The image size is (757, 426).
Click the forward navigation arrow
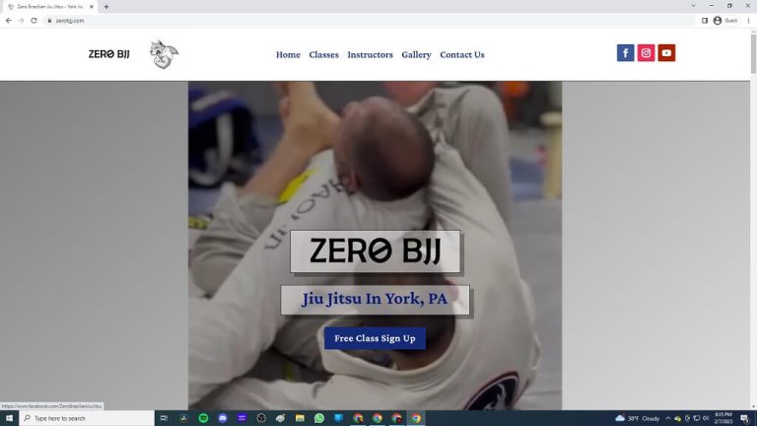tap(22, 21)
